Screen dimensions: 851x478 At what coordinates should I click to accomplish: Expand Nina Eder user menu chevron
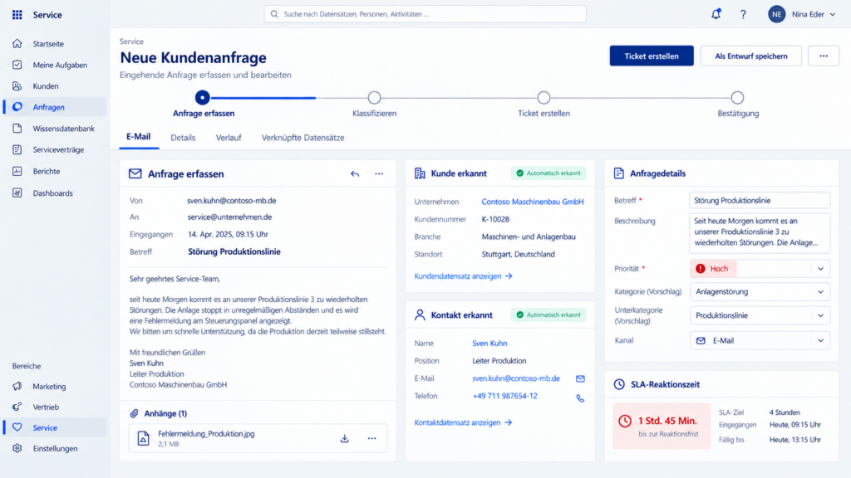coord(833,15)
